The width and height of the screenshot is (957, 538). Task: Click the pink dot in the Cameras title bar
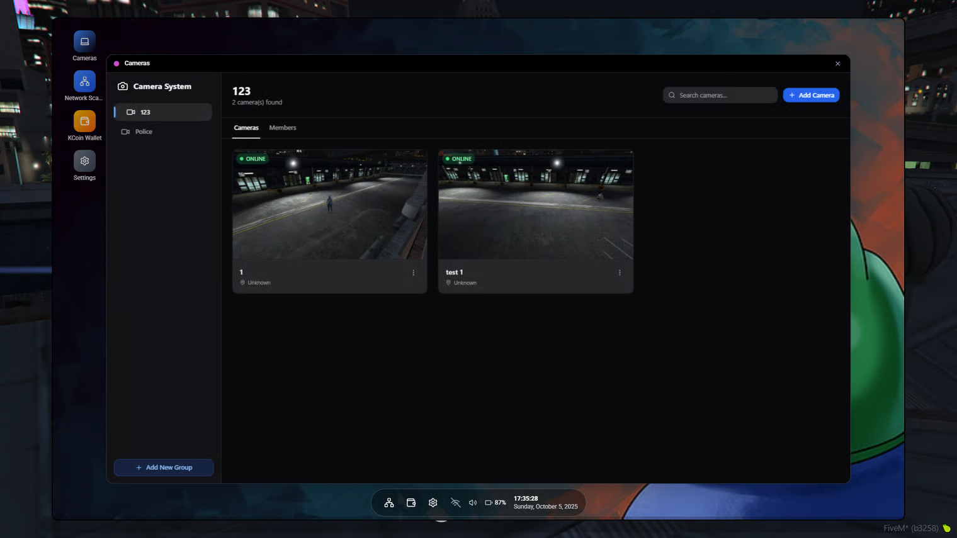[116, 64]
